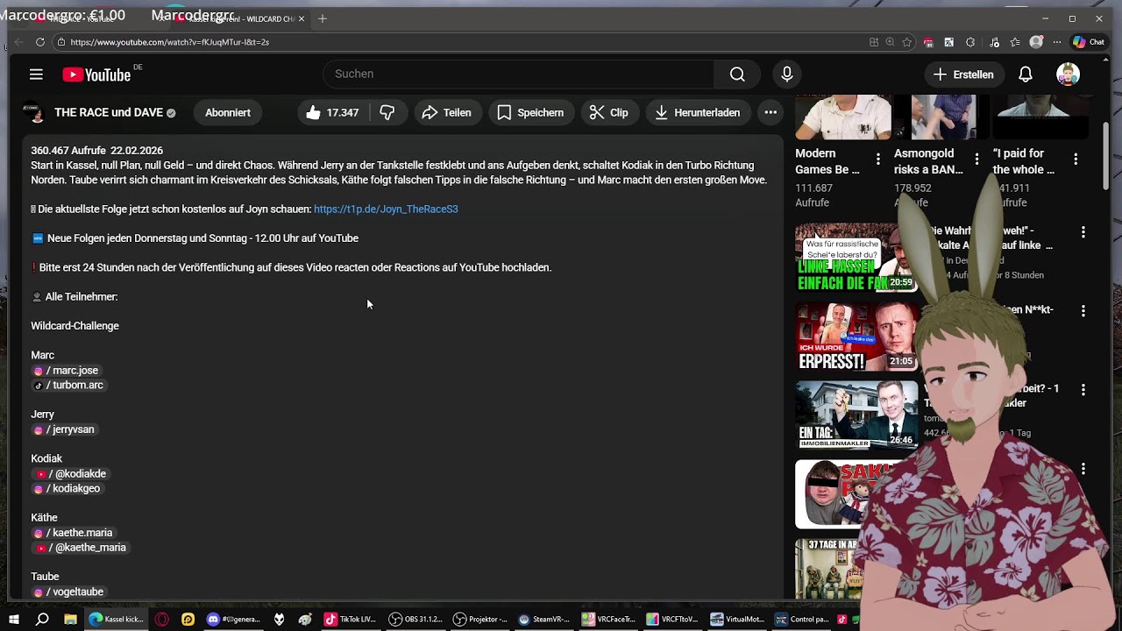Image resolution: width=1122 pixels, height=631 pixels.
Task: Click the Erstellen create button
Action: [x=963, y=74]
